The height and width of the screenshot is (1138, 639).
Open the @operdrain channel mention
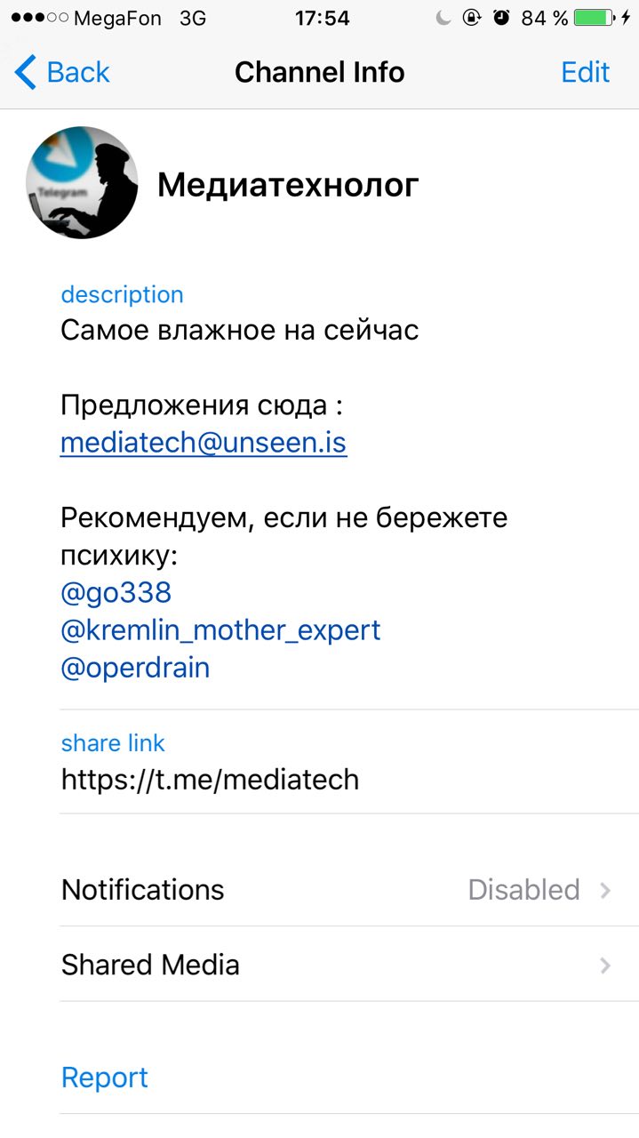pyautogui.click(x=135, y=667)
